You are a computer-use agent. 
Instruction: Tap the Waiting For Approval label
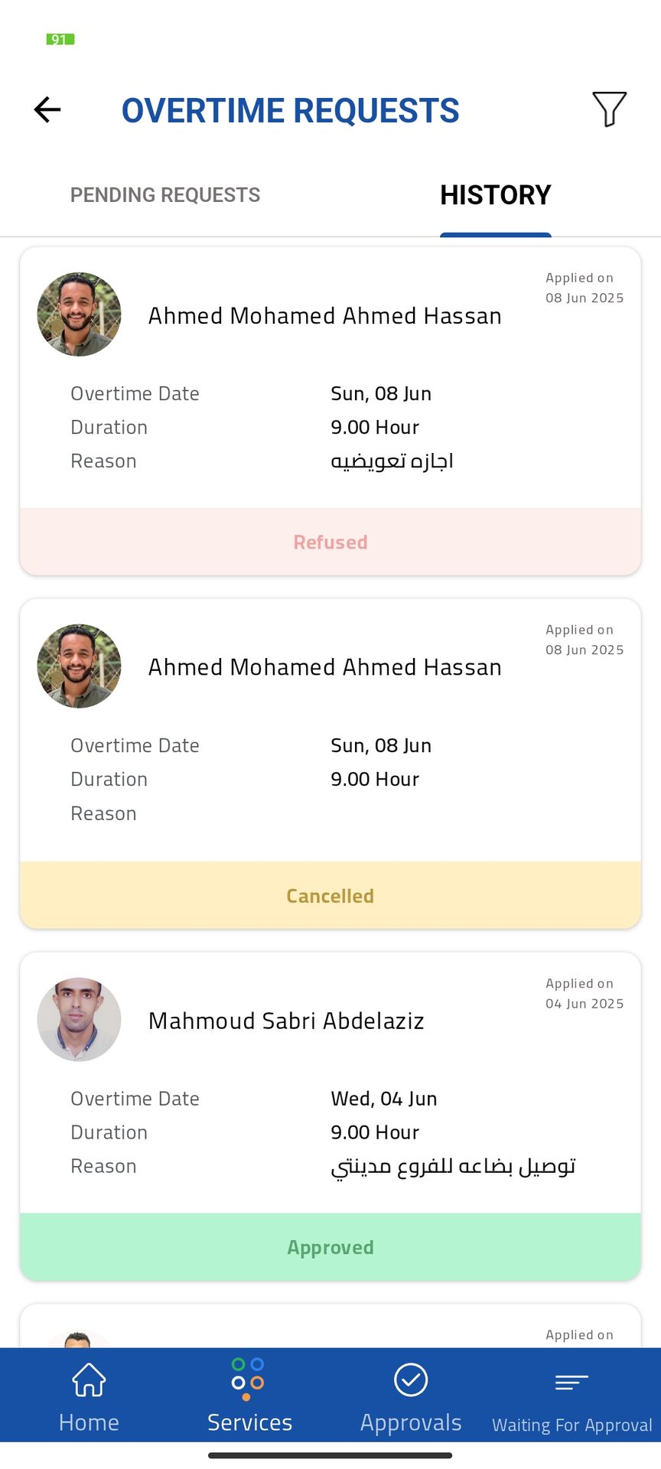pyautogui.click(x=571, y=1425)
